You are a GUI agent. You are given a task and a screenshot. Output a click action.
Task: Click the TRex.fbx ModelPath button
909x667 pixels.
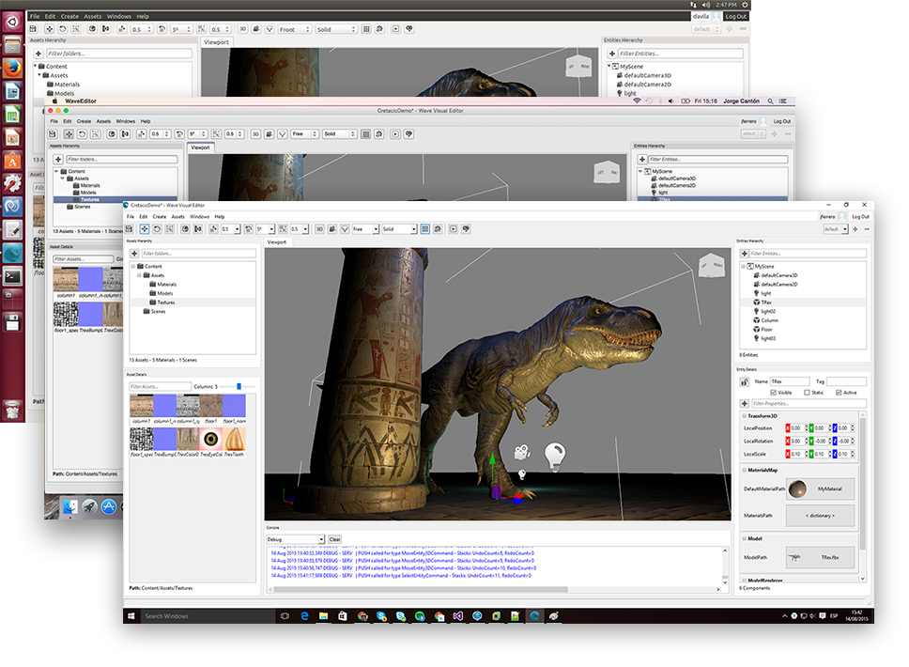click(820, 557)
